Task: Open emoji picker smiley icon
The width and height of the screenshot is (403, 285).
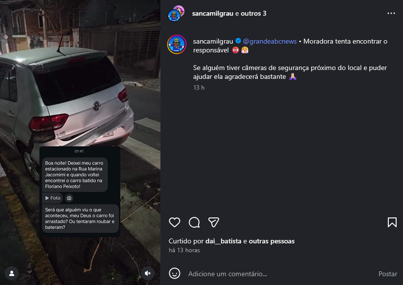Action: point(175,273)
